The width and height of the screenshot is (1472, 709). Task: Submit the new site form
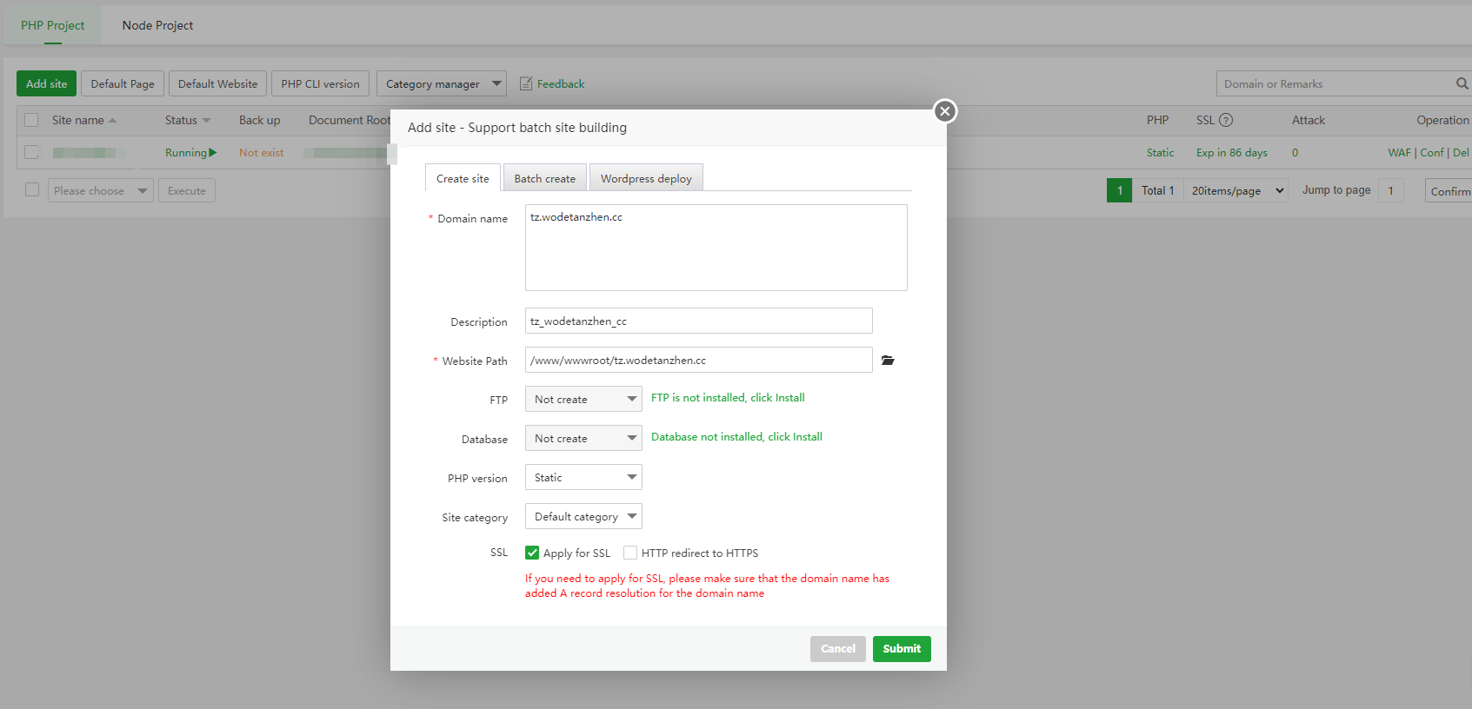point(902,649)
